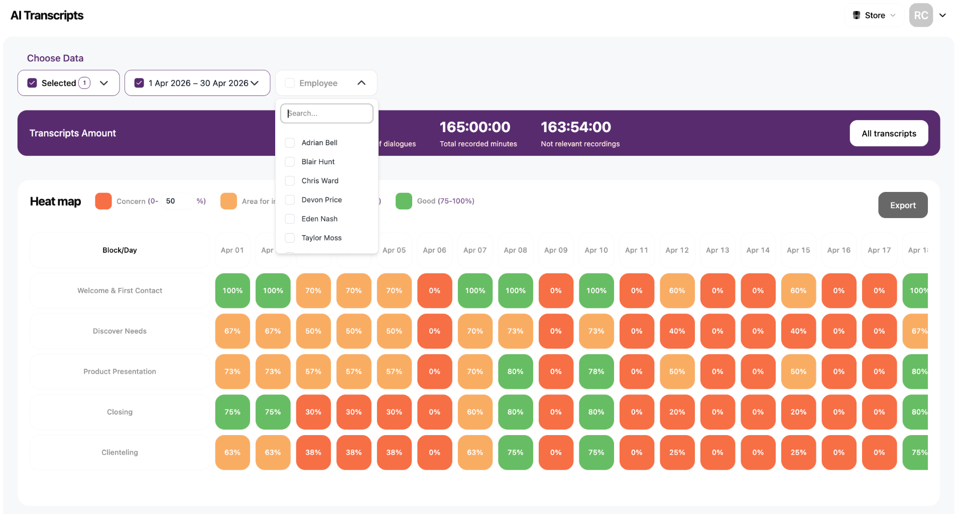Open Closing Apr 07 60% cell
964x514 pixels.
pos(475,412)
